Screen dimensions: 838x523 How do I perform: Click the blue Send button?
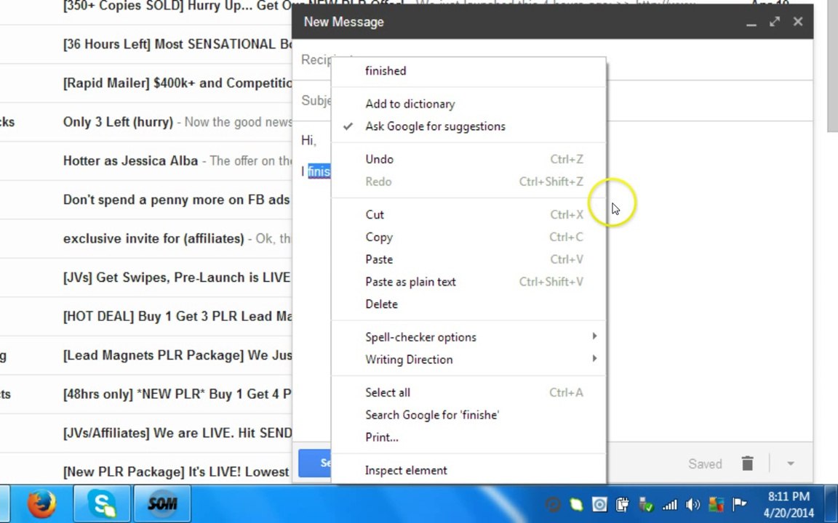[x=315, y=463]
